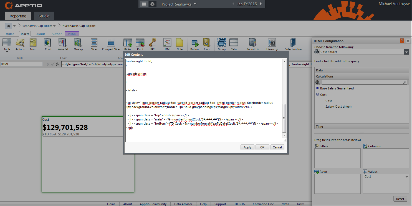412x206 pixels.
Task: Click OK in Edit Content dialog
Action: [262, 147]
